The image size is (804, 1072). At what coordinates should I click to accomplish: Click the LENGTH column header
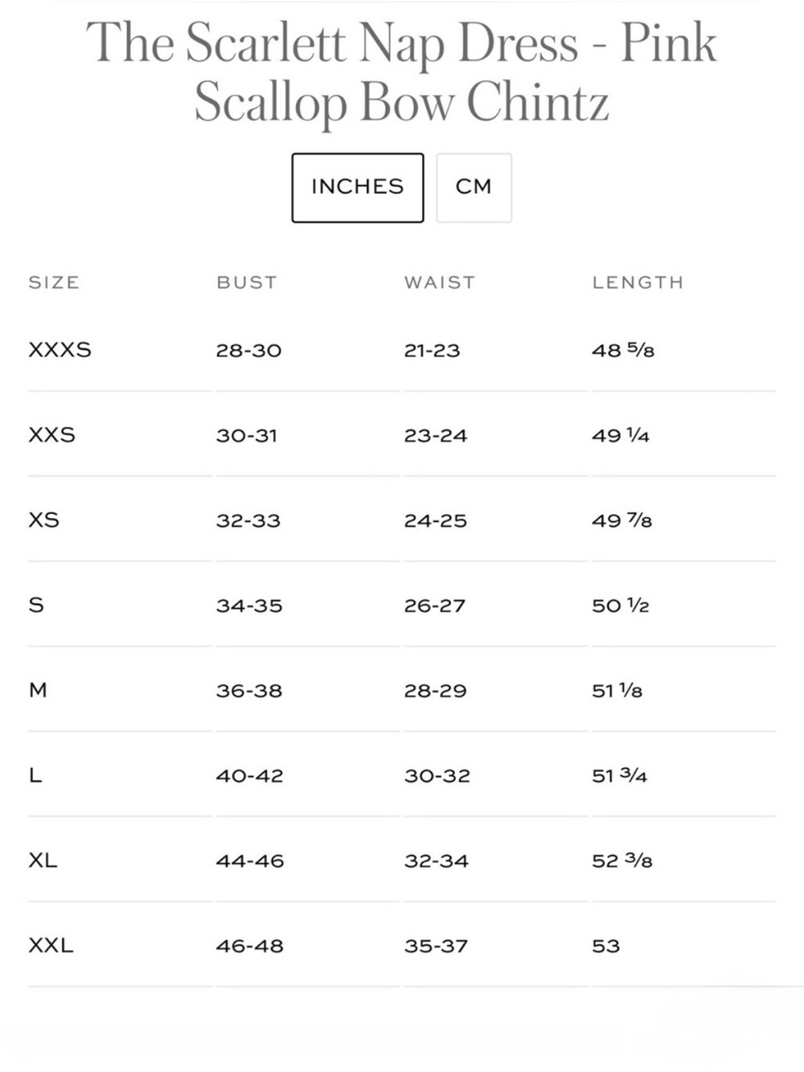click(638, 282)
